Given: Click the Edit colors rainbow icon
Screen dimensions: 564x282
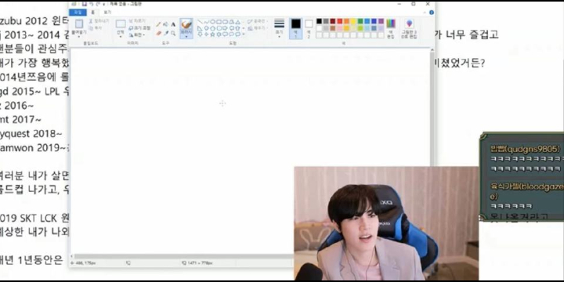Looking at the screenshot, I should point(391,28).
